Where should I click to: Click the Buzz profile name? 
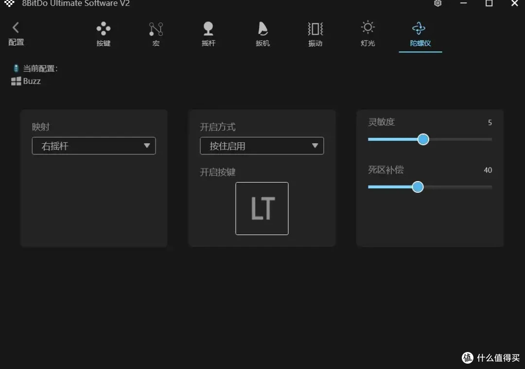(x=32, y=81)
